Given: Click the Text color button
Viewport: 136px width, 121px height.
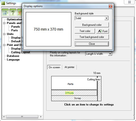Looking at the screenshot, I should click(85, 31).
